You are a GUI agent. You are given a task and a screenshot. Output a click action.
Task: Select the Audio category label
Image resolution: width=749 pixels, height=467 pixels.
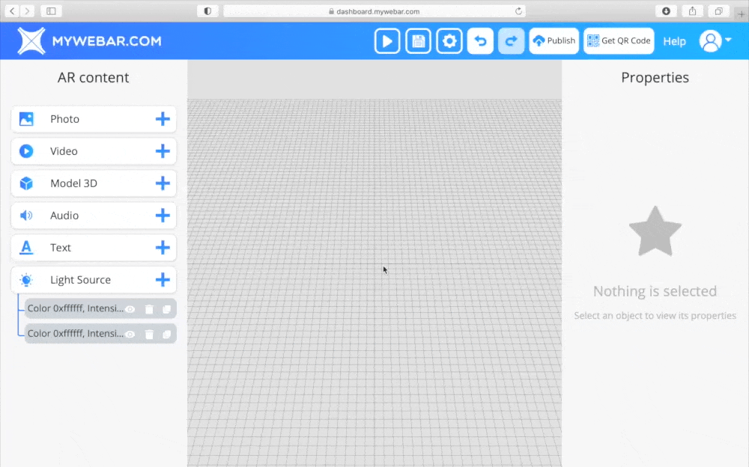click(x=64, y=216)
